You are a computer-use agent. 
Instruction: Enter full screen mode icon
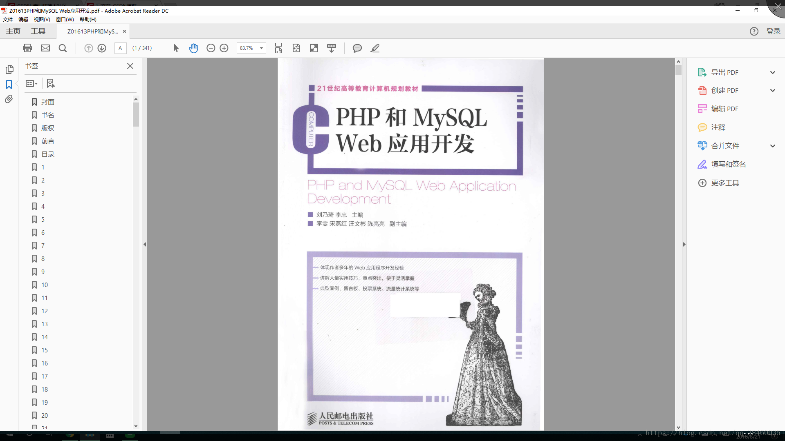click(314, 48)
